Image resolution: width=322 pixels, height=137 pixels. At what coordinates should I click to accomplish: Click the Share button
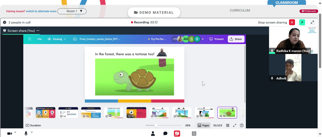tap(236, 39)
